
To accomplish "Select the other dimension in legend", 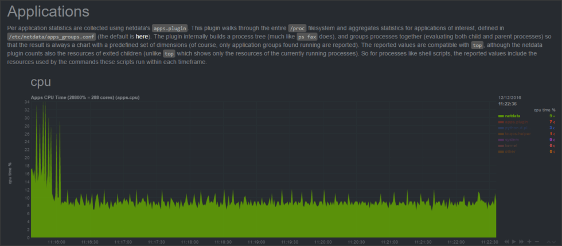I will click(x=512, y=152).
